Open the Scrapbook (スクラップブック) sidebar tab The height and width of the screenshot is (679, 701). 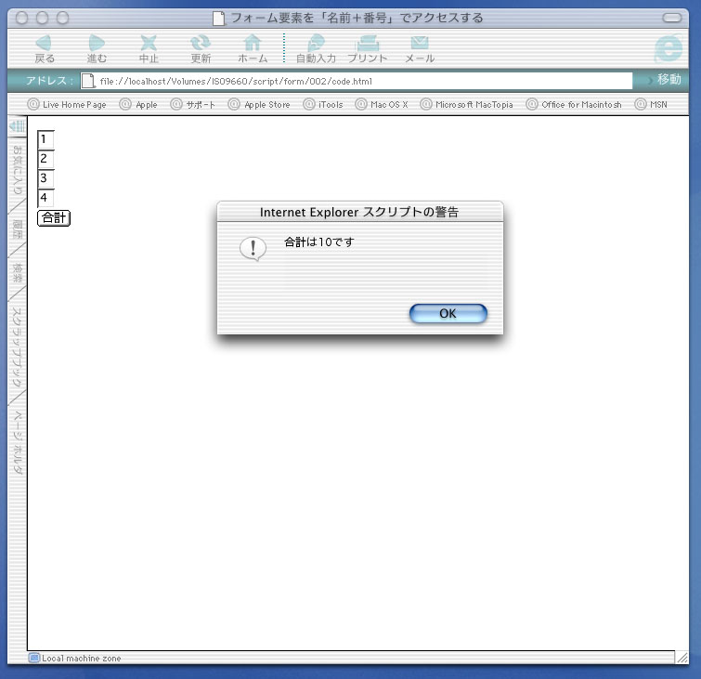click(17, 347)
